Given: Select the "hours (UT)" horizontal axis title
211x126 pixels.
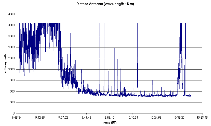Looking at the screenshot, I should tap(110, 122).
